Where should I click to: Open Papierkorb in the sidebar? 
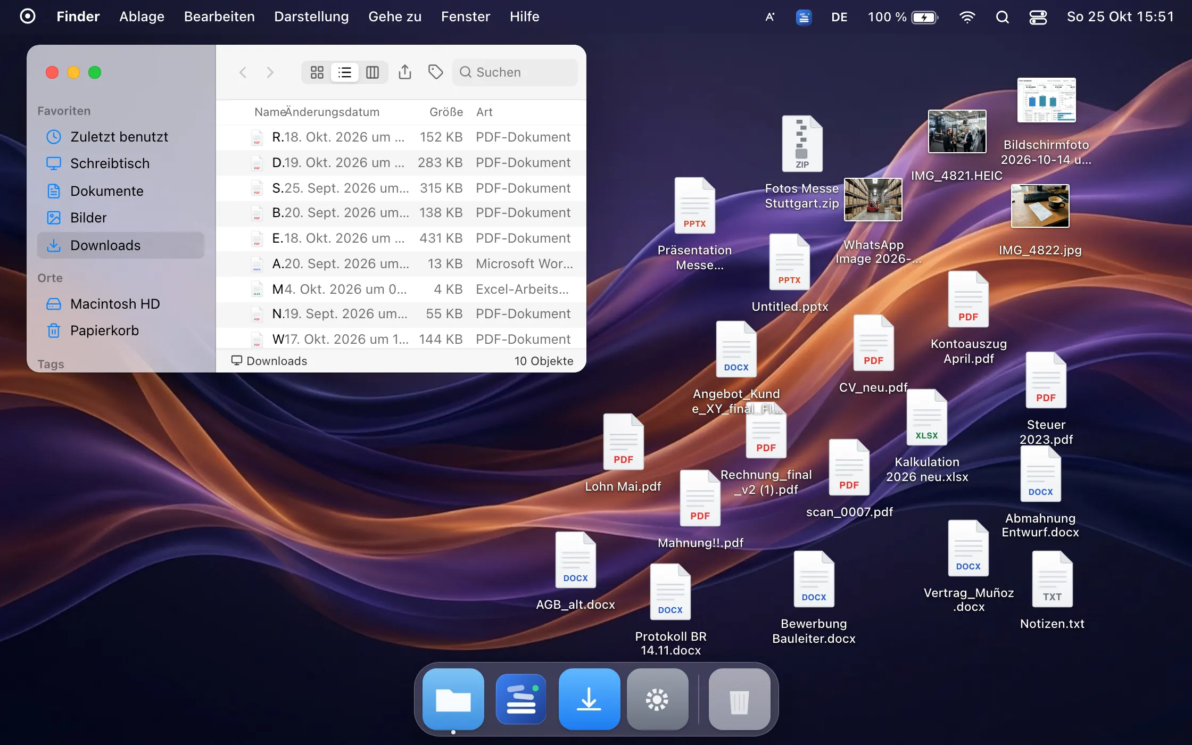[x=121, y=330]
